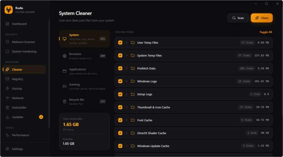Deselect the Font Cache checkbox
This screenshot has width=283, height=157.
point(120,120)
